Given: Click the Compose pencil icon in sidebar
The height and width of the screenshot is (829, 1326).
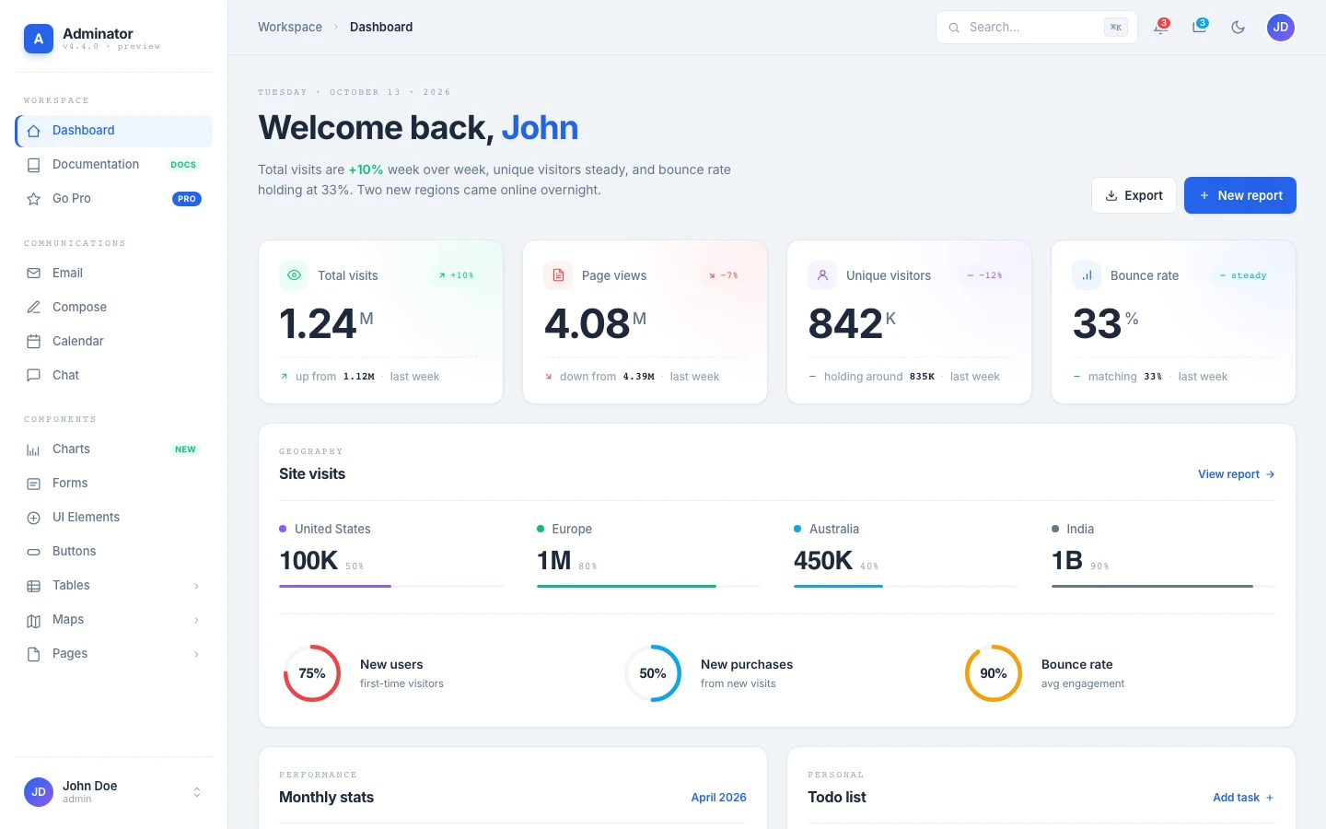Looking at the screenshot, I should coord(34,308).
